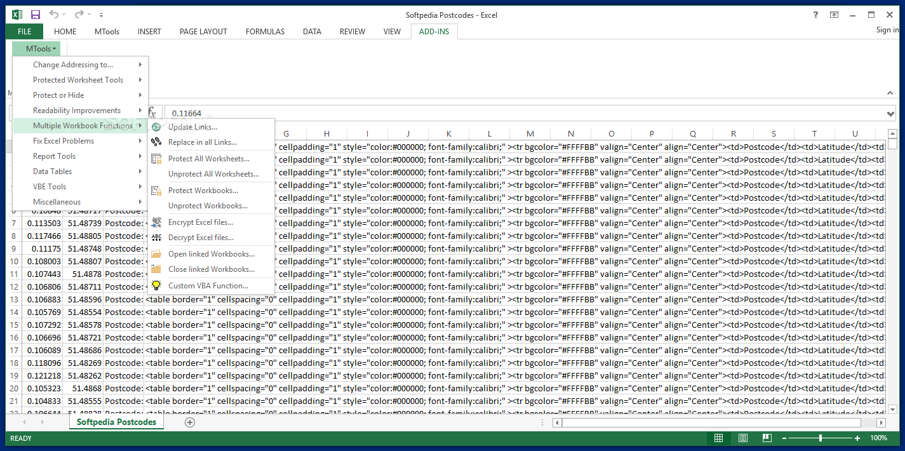Click the Decrypt Excel files icon

(x=156, y=238)
